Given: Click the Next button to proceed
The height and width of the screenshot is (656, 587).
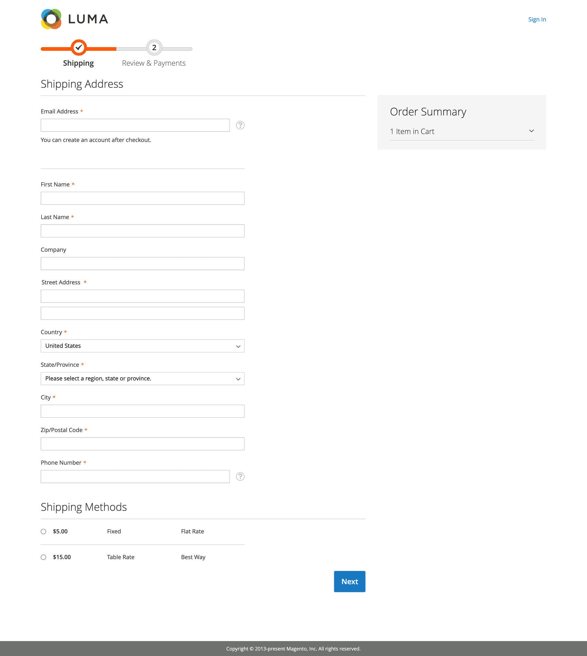Looking at the screenshot, I should pyautogui.click(x=349, y=581).
